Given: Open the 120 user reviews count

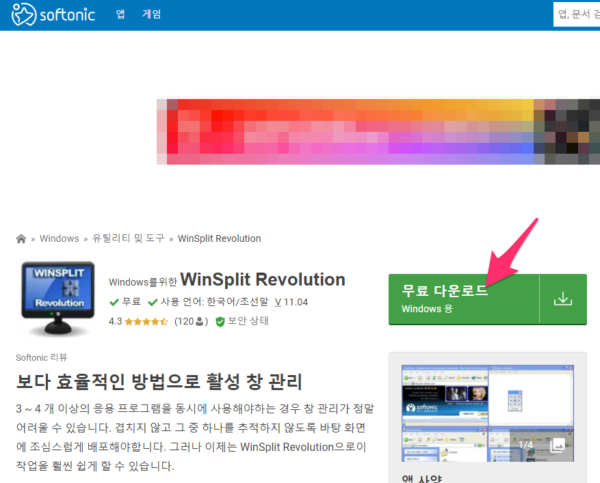Looking at the screenshot, I should [191, 321].
